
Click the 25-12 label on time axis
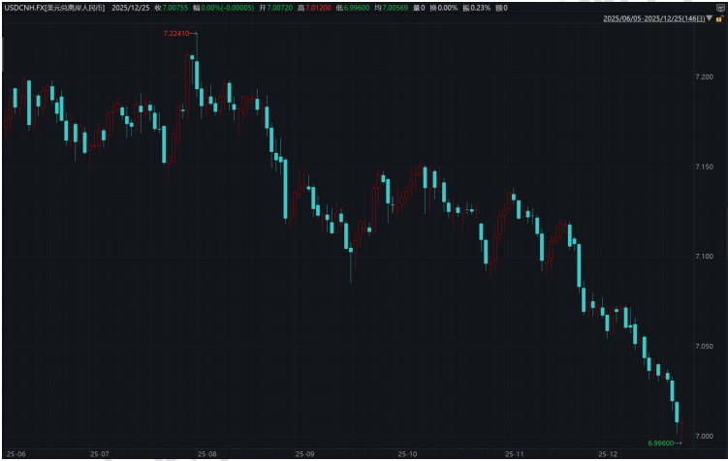click(x=608, y=453)
